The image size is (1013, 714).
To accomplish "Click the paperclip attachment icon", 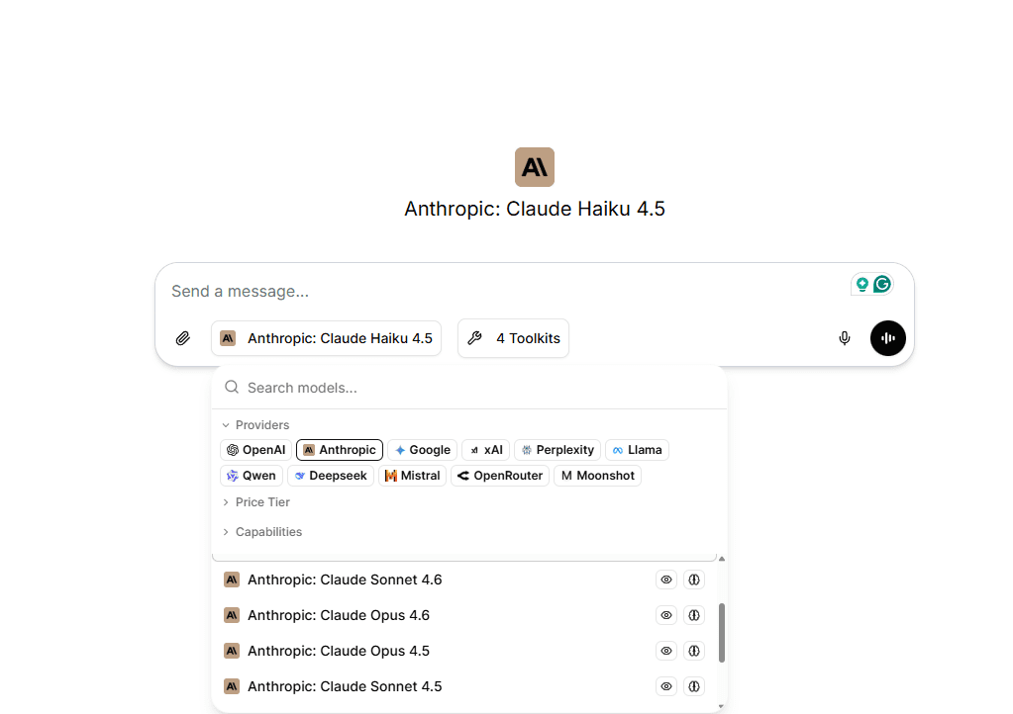I will click(x=183, y=338).
